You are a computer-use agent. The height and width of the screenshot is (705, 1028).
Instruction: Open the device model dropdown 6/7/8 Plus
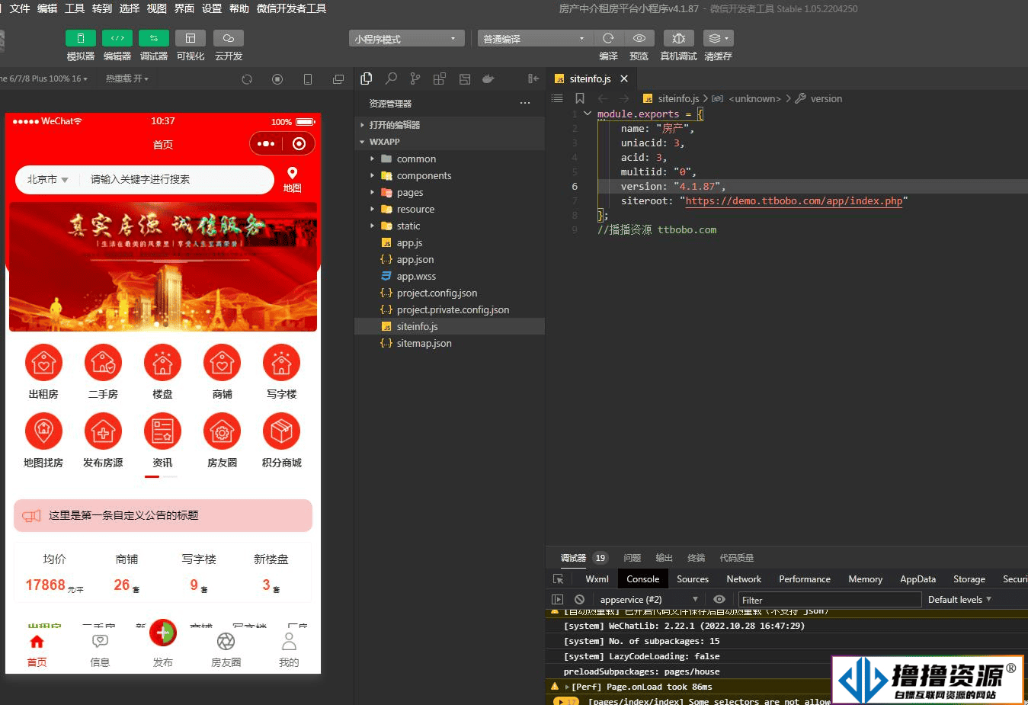pyautogui.click(x=44, y=79)
